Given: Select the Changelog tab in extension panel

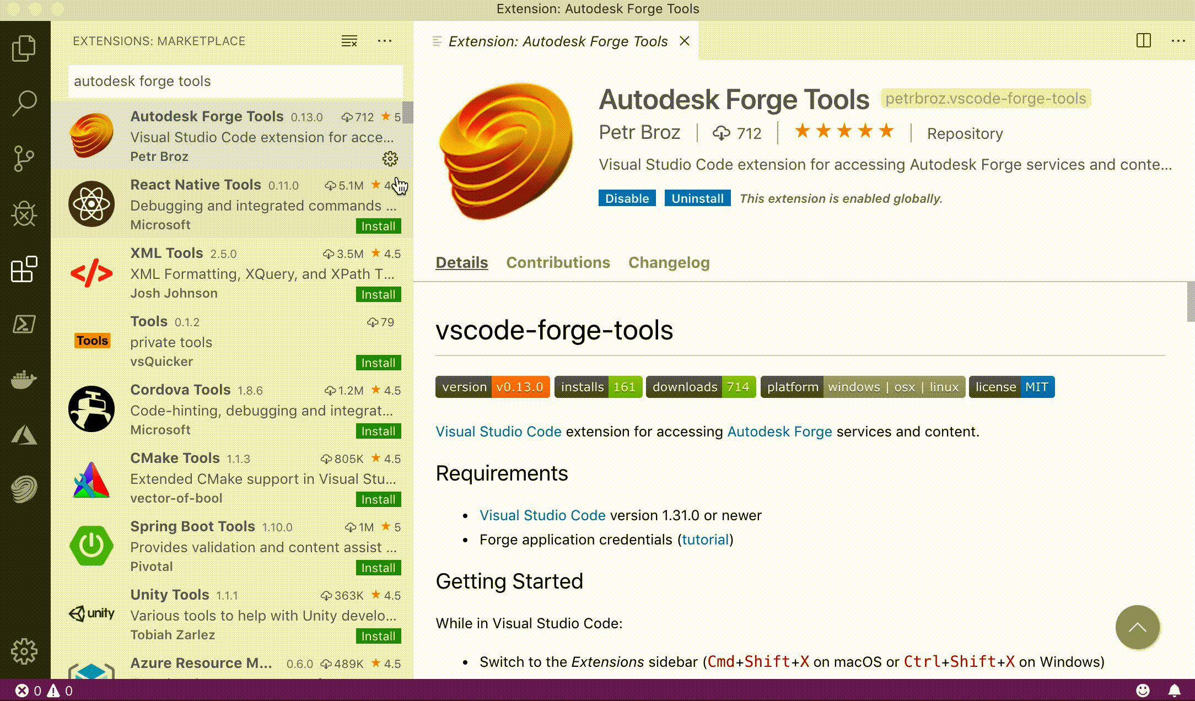Looking at the screenshot, I should tap(669, 262).
